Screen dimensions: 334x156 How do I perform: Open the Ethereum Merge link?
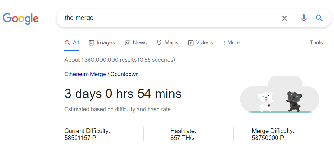click(85, 74)
